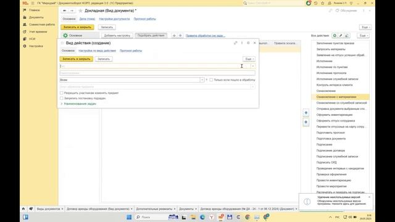Click lower transfer arrow beside actions list
Screen dimensions: 395x222
point(306,122)
